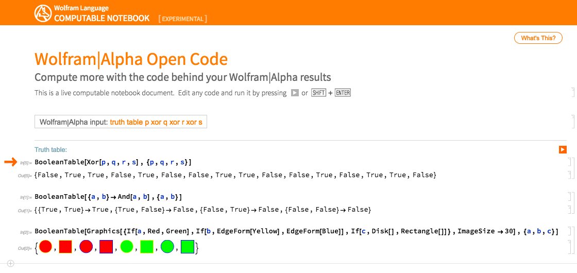The width and height of the screenshot is (577, 273).
Task: Click the In[1] cell label
Action: [26, 198]
